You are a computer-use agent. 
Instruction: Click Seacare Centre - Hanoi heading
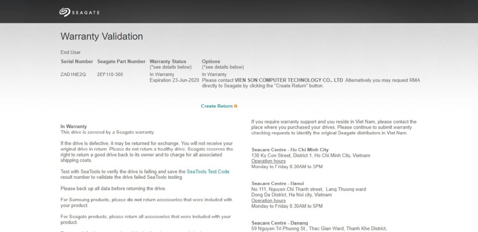point(278,183)
